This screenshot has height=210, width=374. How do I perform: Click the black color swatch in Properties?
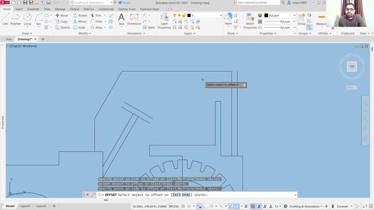[x=266, y=16]
